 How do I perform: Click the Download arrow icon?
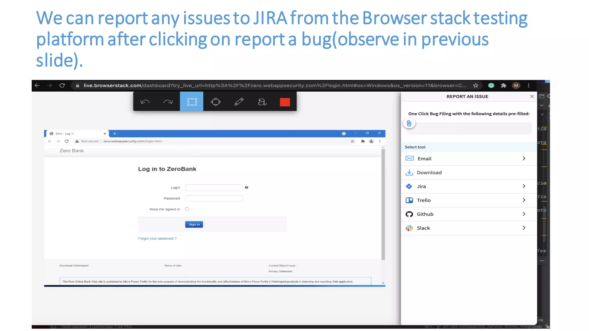coord(409,172)
